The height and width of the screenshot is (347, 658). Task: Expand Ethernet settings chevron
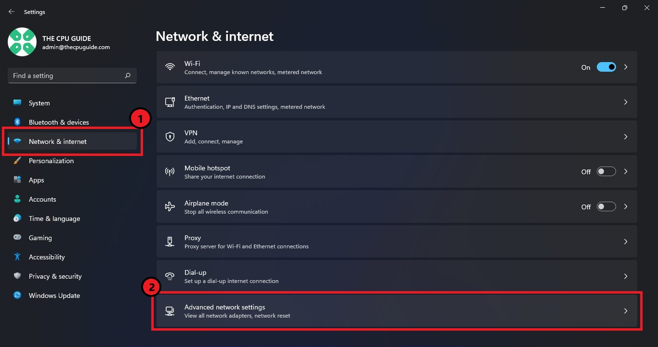click(x=626, y=102)
